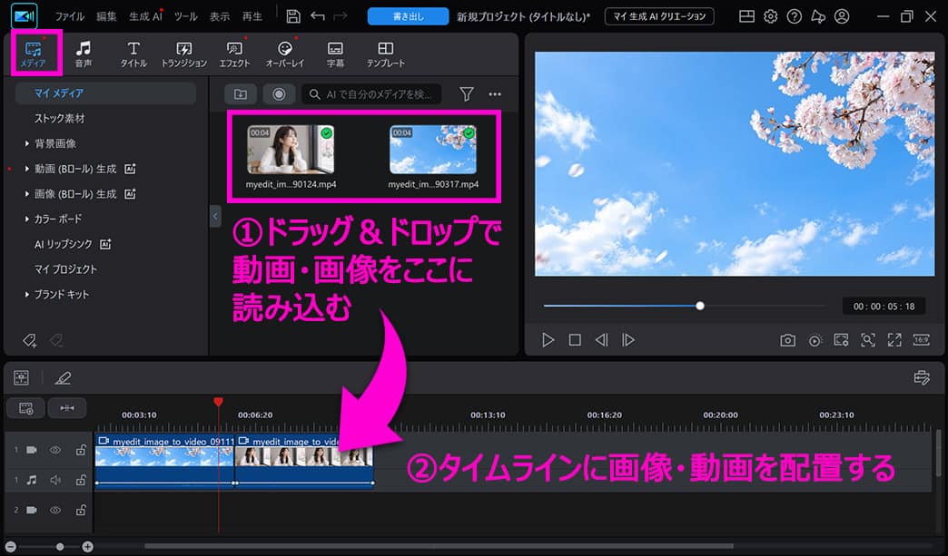Open the notifications megaphone icon
Viewport: 948px width, 556px height.
click(x=818, y=16)
